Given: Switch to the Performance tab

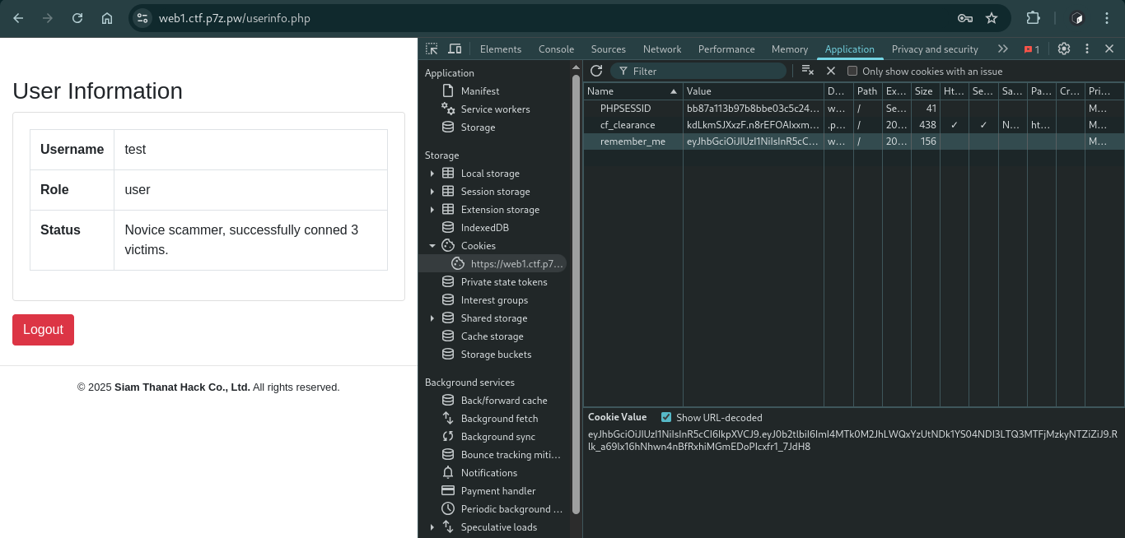Looking at the screenshot, I should [x=726, y=49].
